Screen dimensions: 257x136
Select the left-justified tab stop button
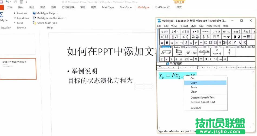(x=168, y=64)
